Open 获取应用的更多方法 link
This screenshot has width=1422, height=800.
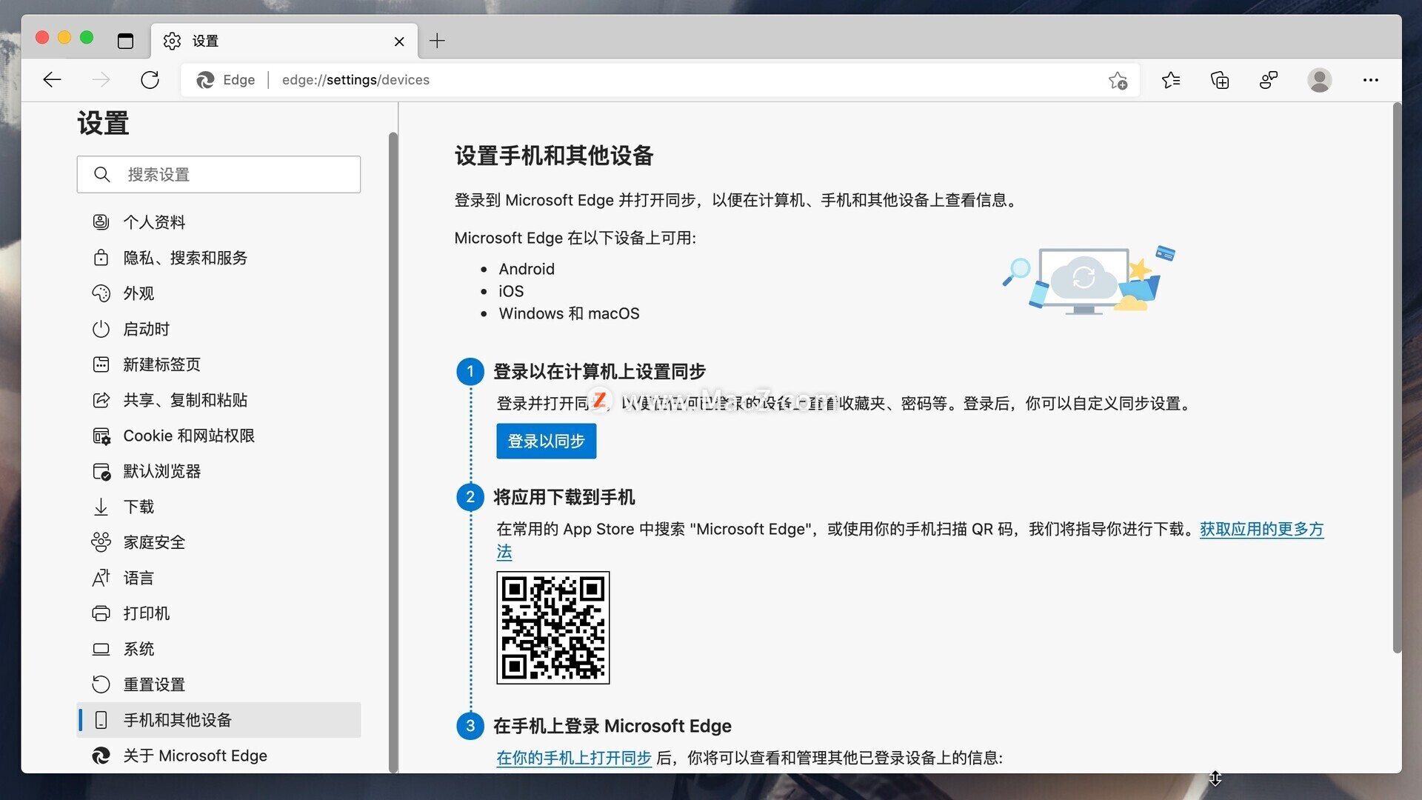(1259, 528)
